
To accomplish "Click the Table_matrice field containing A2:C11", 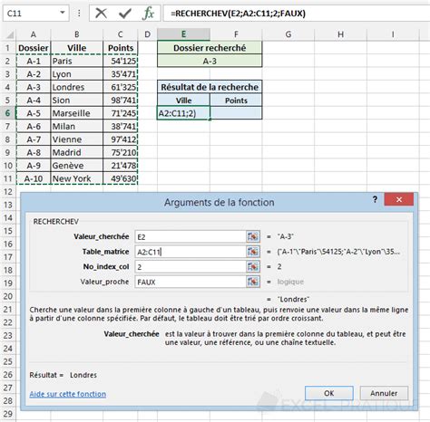I will click(191, 252).
